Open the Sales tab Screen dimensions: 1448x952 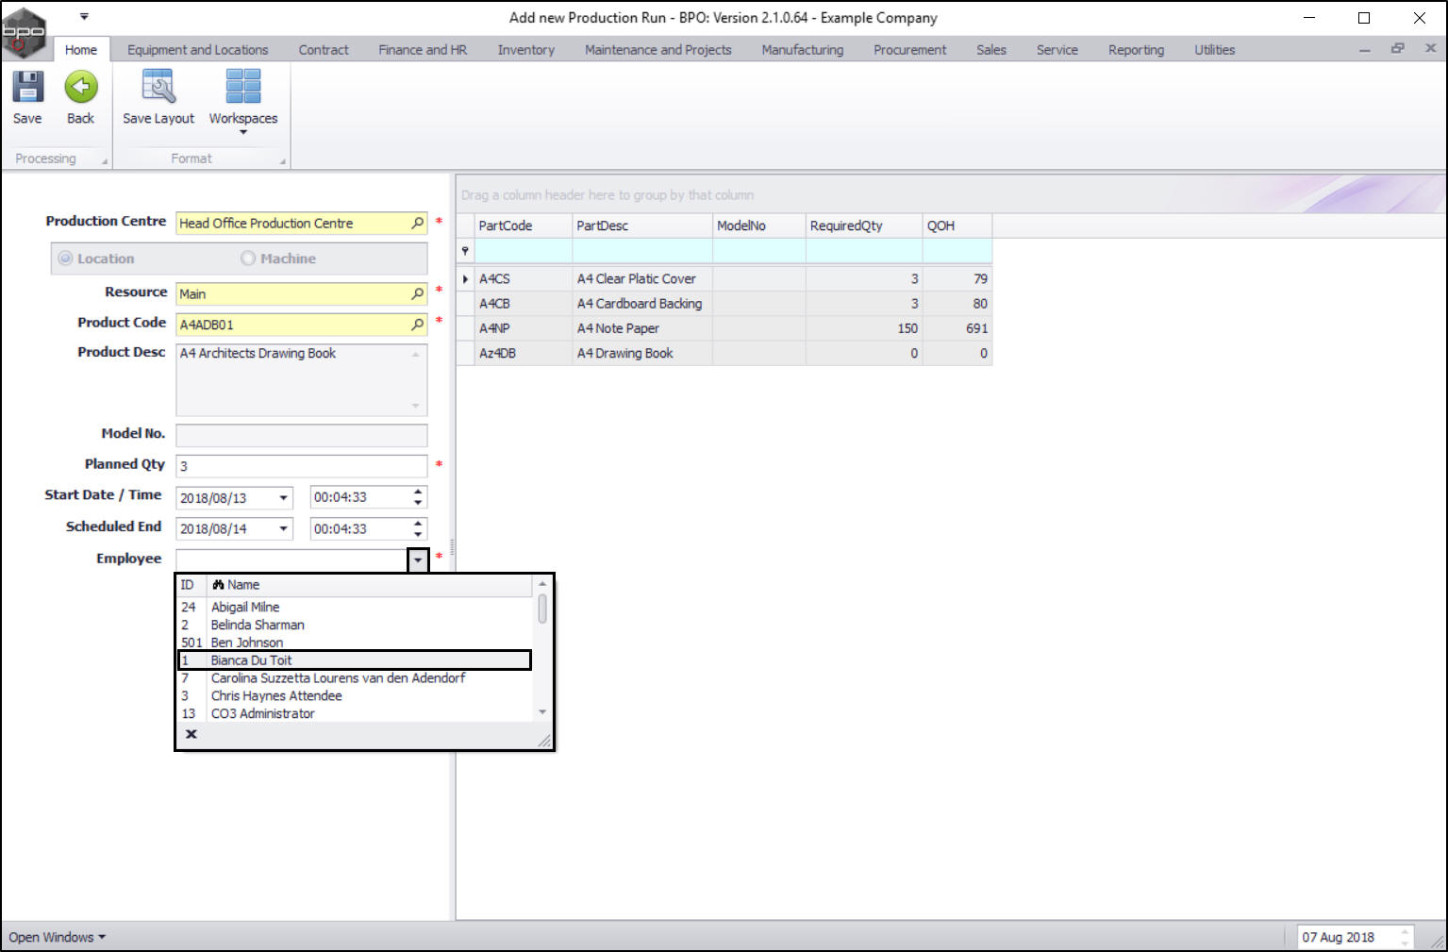click(991, 50)
